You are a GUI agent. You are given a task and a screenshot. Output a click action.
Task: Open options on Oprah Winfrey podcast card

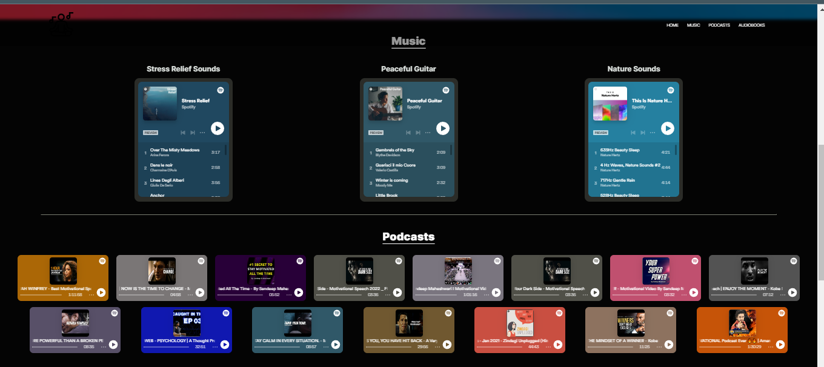coord(91,294)
